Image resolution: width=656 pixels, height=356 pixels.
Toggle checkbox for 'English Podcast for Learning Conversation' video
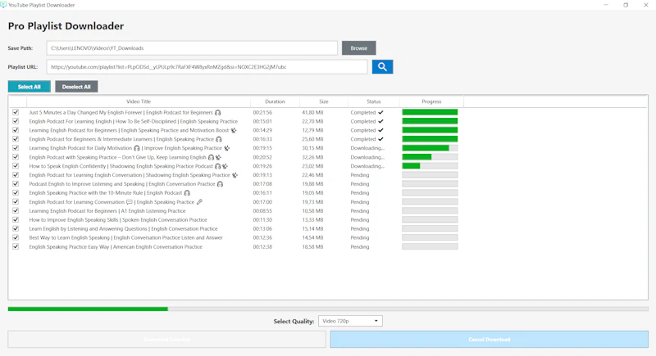[x=16, y=201]
